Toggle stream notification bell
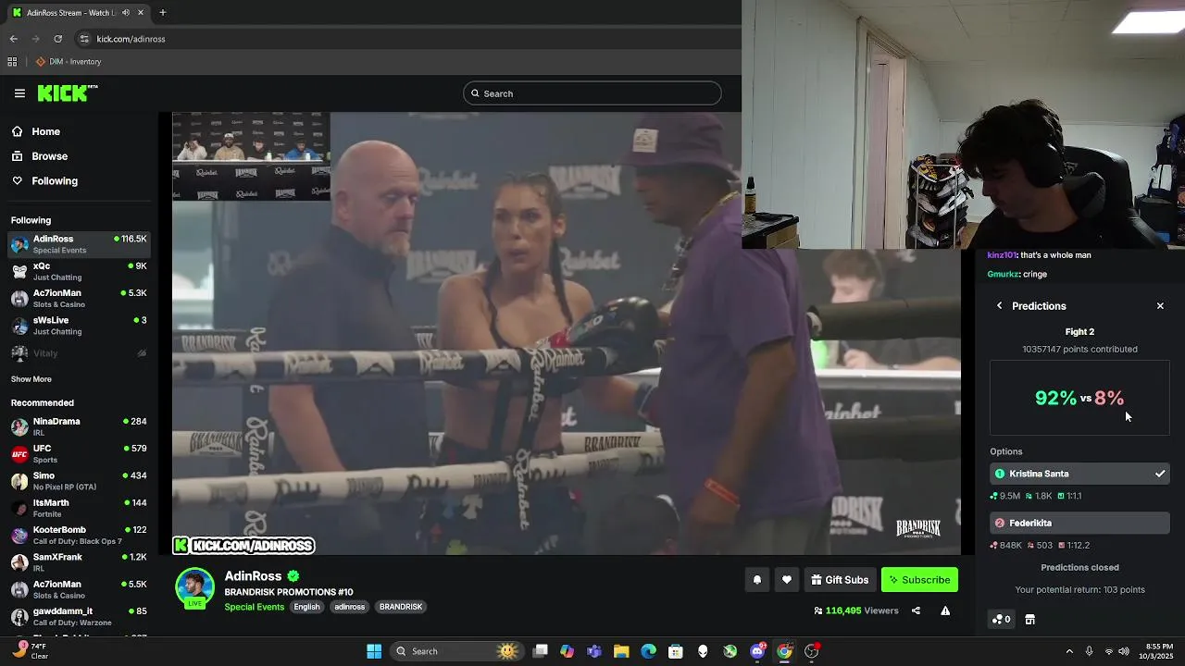 [x=756, y=580]
